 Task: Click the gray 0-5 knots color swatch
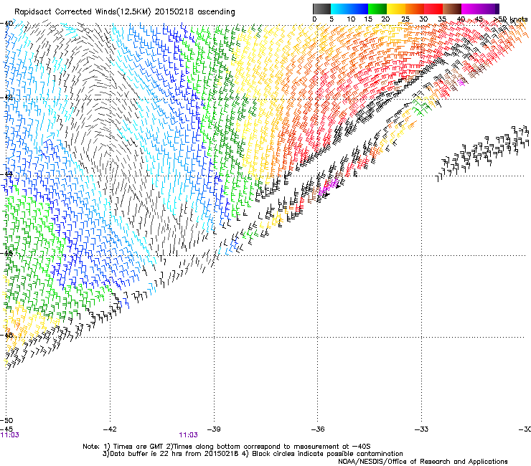point(321,9)
